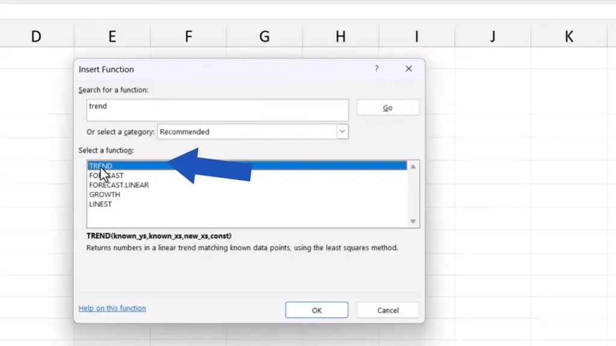
Task: Open the 'Or select a category' dropdown
Action: pyautogui.click(x=342, y=132)
